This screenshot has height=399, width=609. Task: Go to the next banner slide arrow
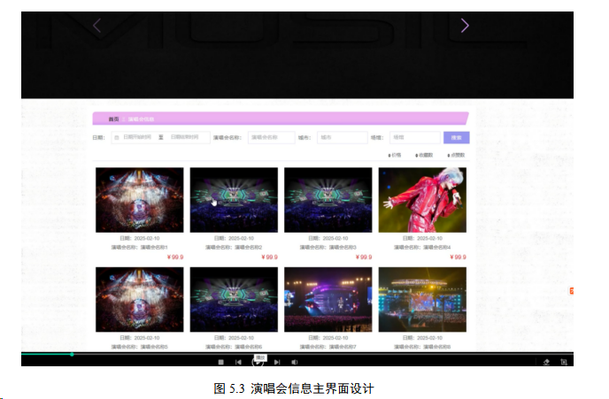tap(465, 26)
